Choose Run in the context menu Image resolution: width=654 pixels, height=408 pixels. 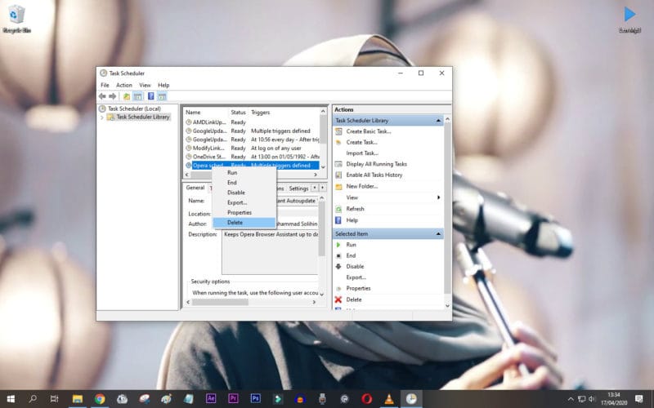(244, 172)
